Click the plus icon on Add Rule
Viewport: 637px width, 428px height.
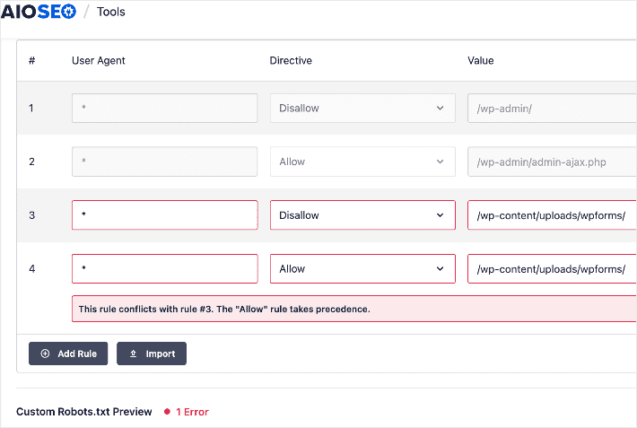coord(45,354)
